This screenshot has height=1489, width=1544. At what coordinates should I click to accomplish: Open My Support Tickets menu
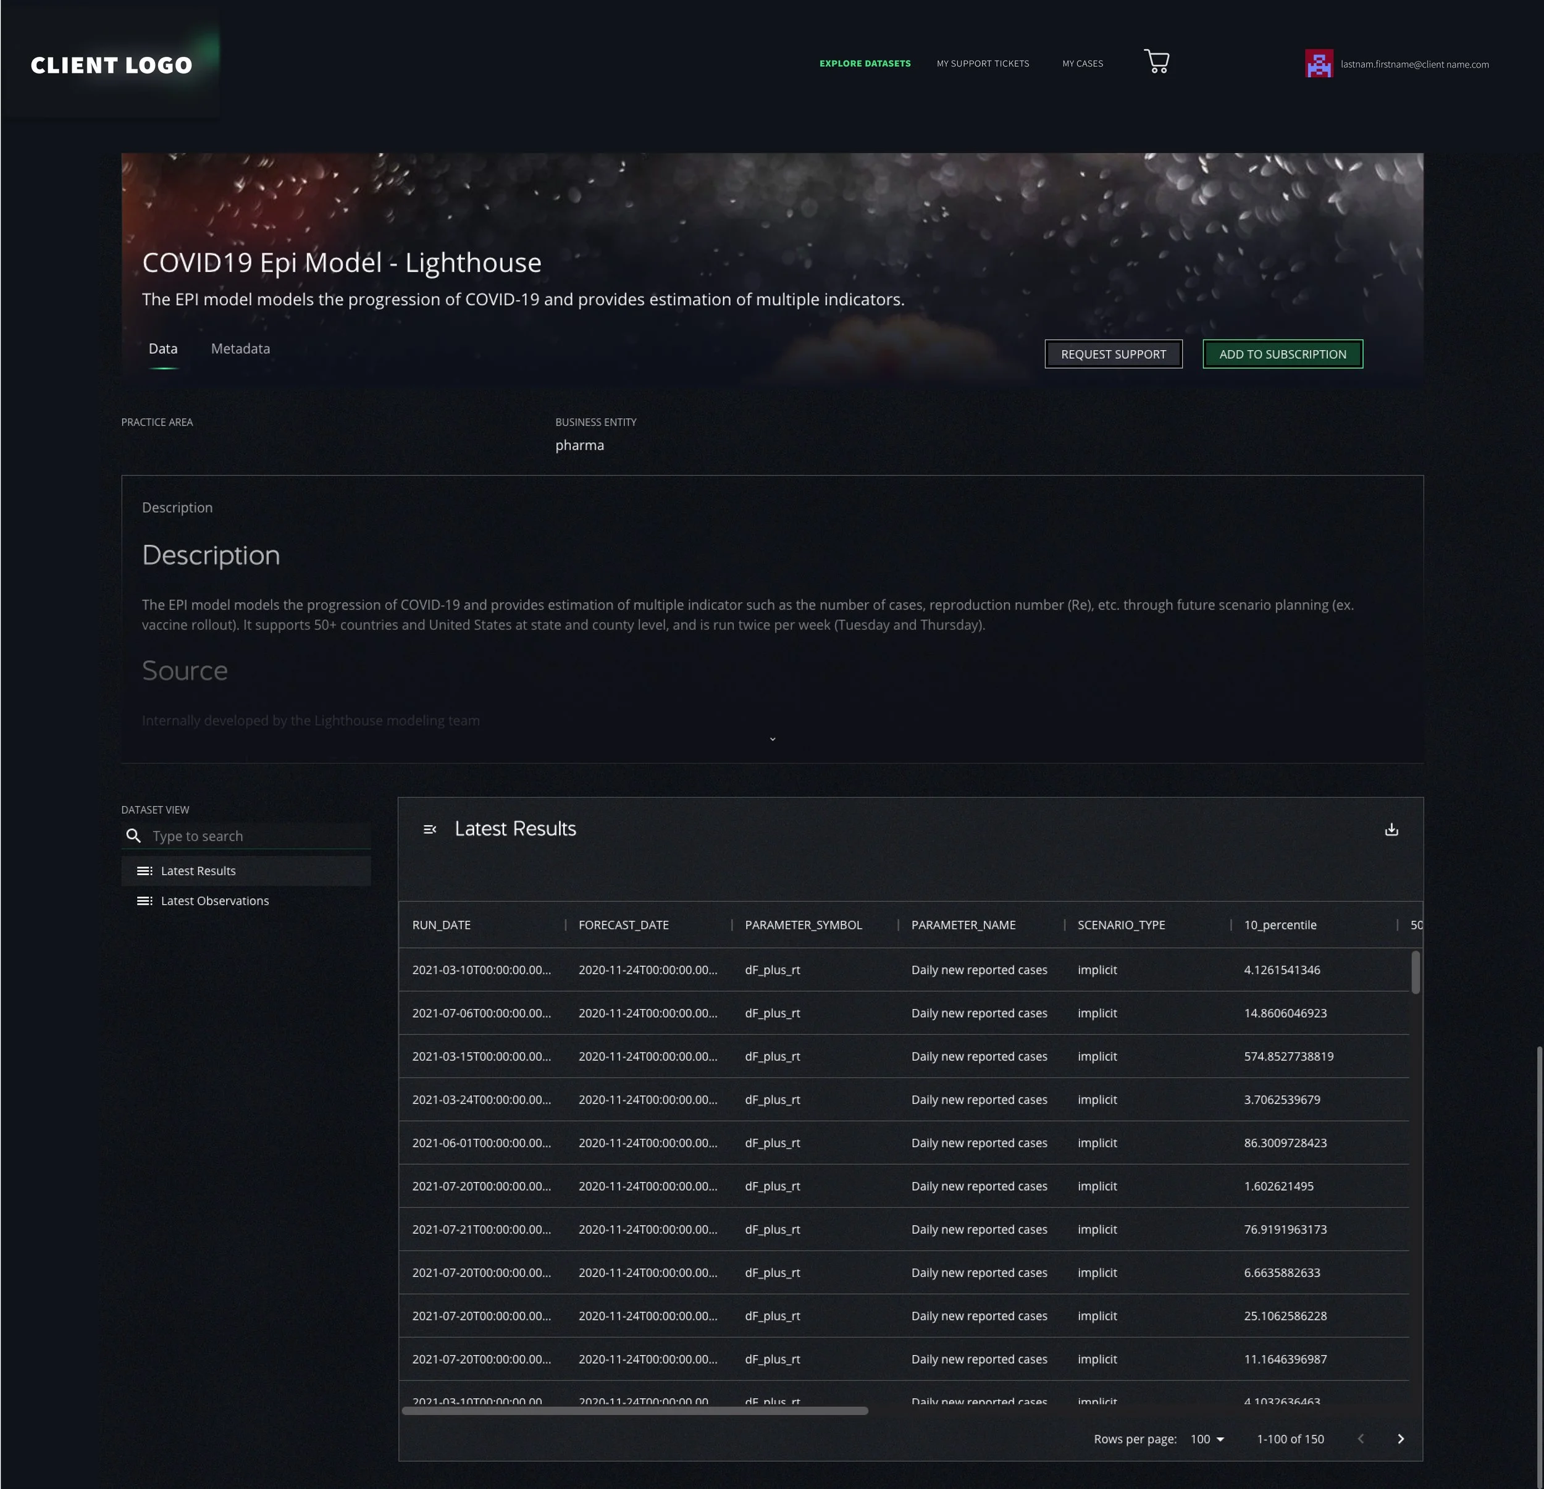pos(983,64)
